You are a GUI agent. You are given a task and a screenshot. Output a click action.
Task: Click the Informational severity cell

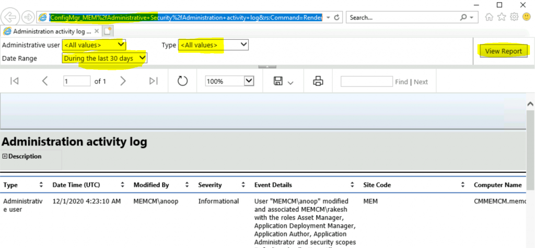coord(218,201)
